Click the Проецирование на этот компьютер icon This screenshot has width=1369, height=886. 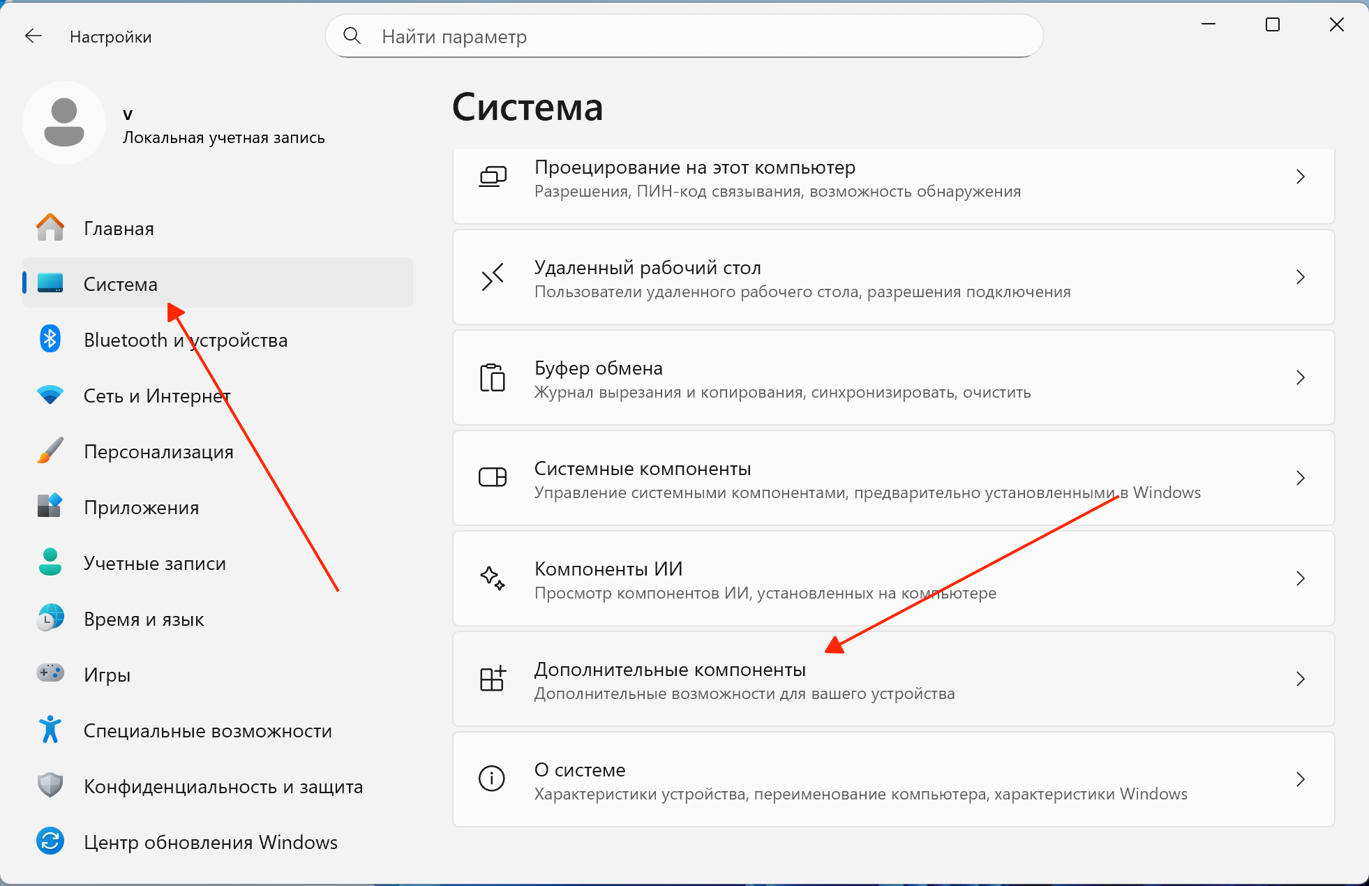pos(493,177)
